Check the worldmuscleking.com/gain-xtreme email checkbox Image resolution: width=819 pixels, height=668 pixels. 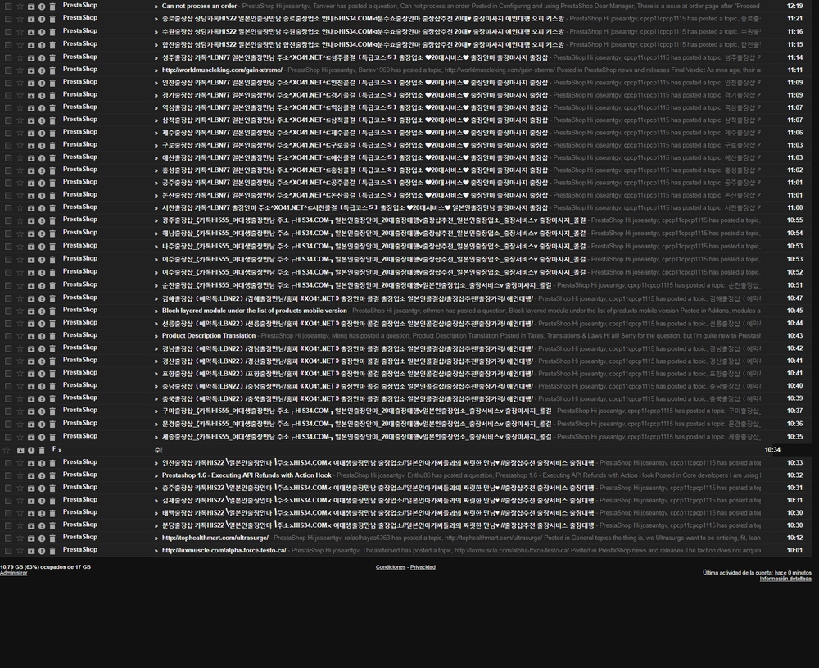tap(8, 70)
